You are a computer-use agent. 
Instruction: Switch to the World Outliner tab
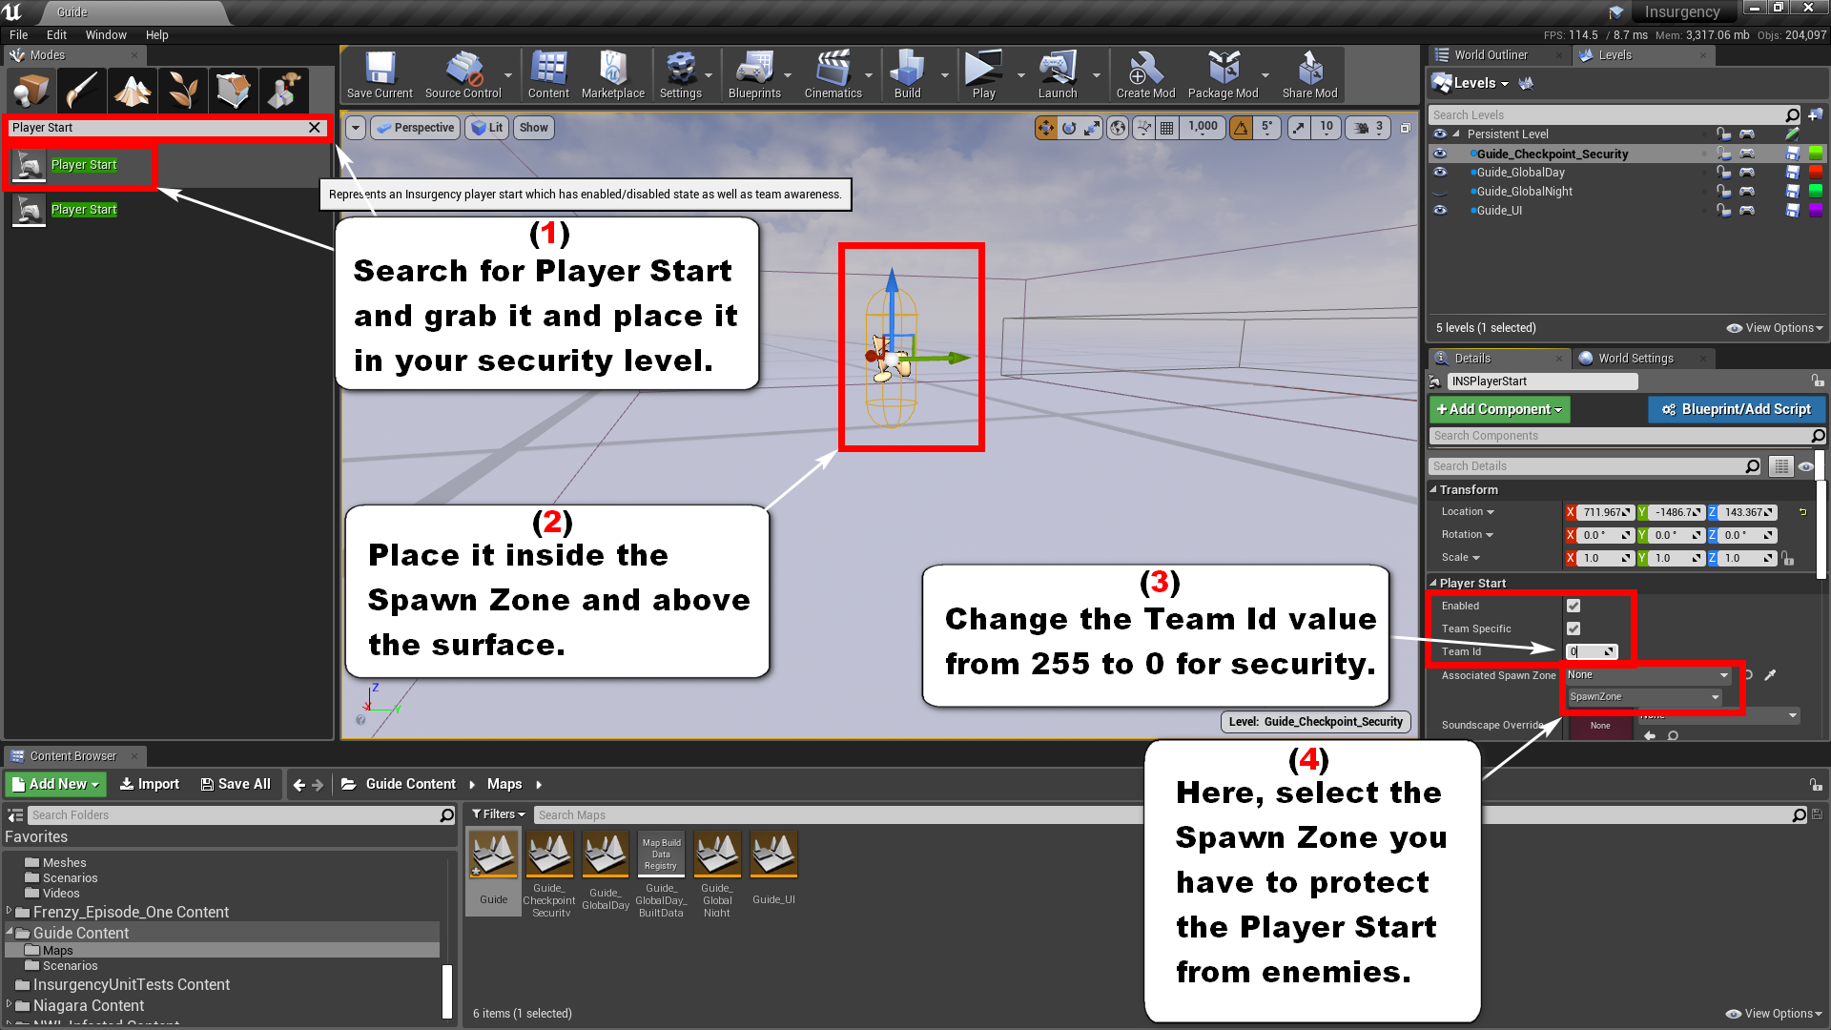[x=1491, y=55]
